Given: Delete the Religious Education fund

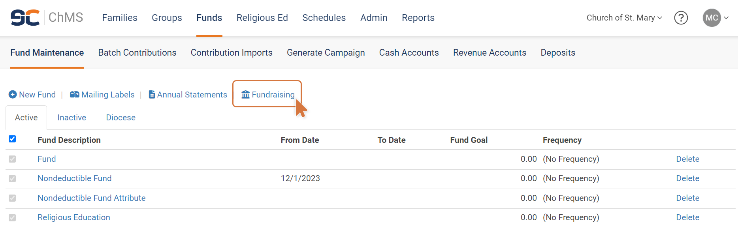Looking at the screenshot, I should 687,217.
